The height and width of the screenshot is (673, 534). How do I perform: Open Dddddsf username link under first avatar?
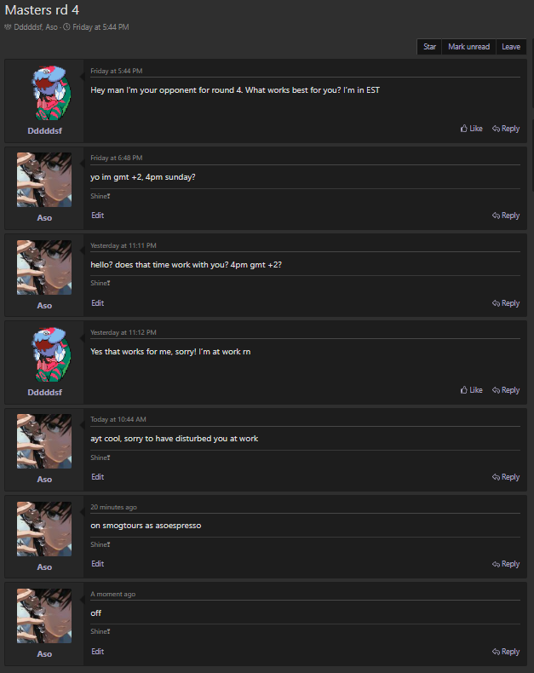(x=44, y=130)
